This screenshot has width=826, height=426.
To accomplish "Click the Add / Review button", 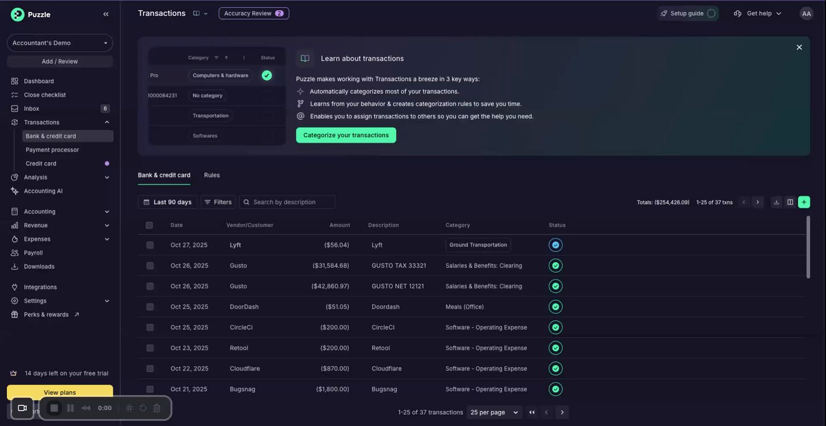I will [x=60, y=62].
